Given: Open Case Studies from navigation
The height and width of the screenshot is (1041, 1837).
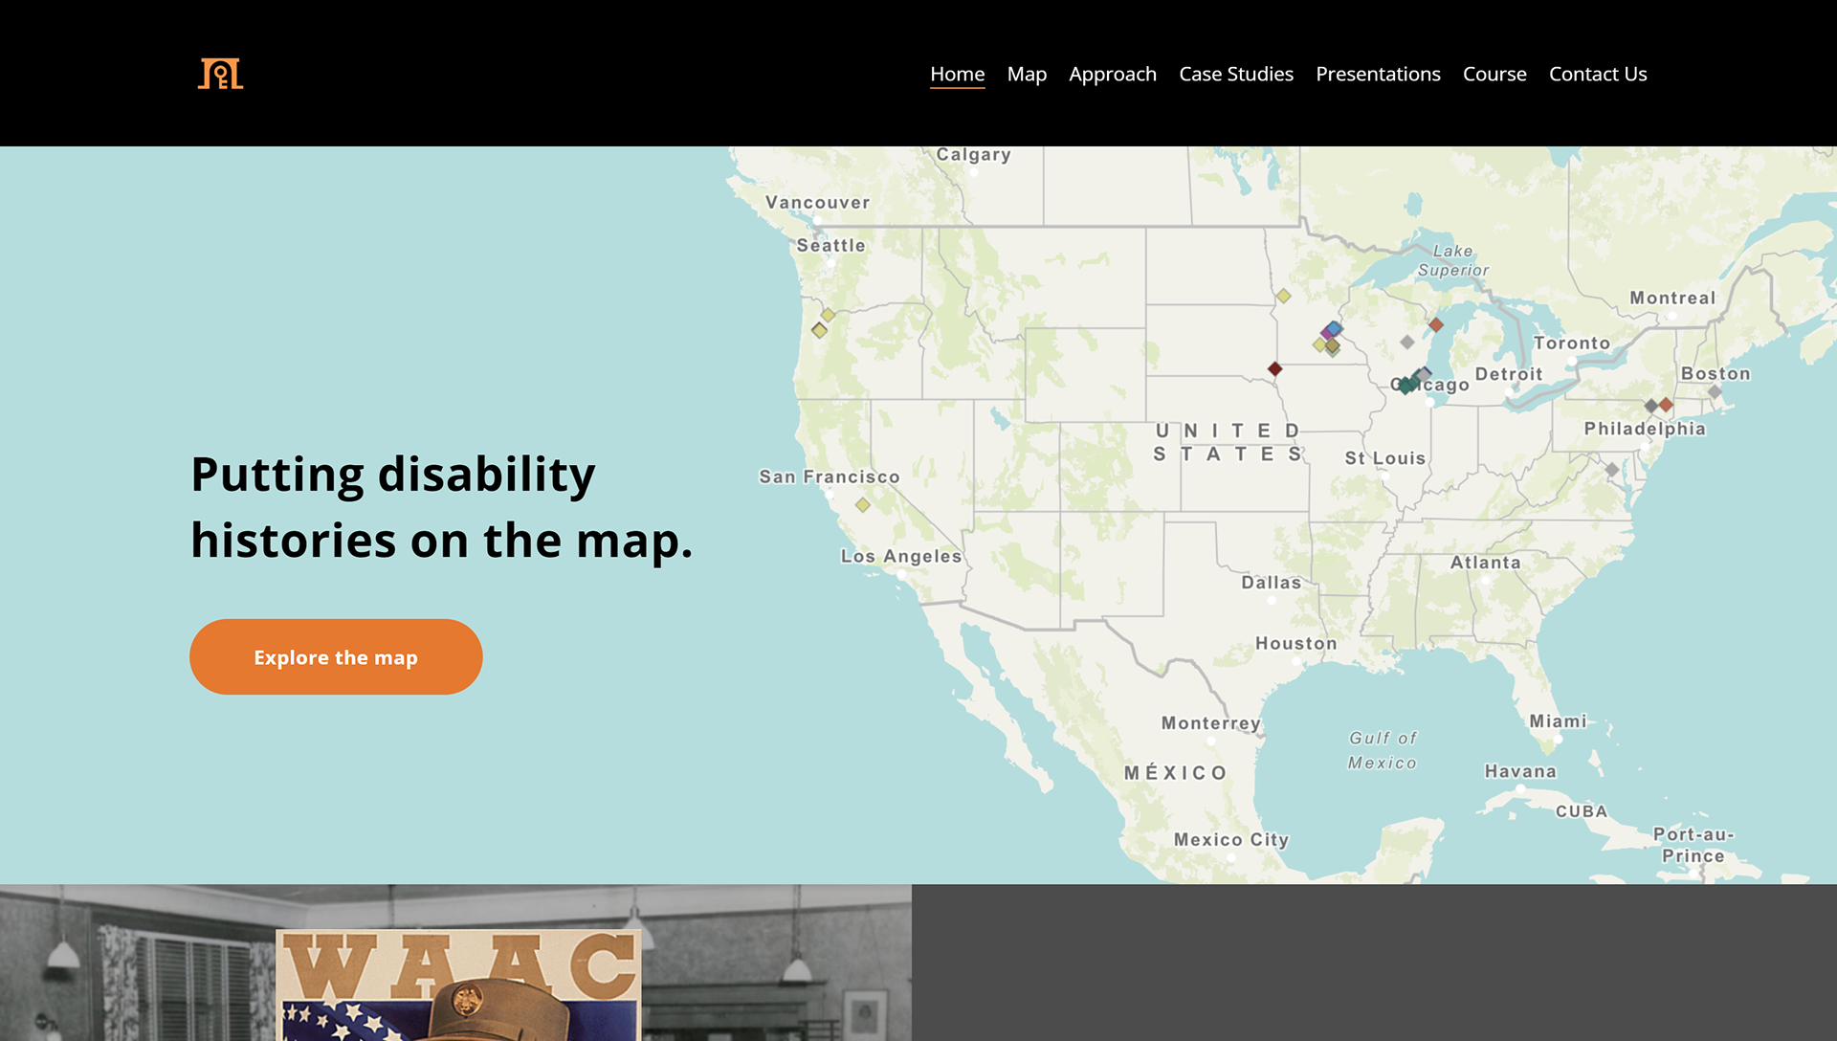Looking at the screenshot, I should pos(1235,74).
